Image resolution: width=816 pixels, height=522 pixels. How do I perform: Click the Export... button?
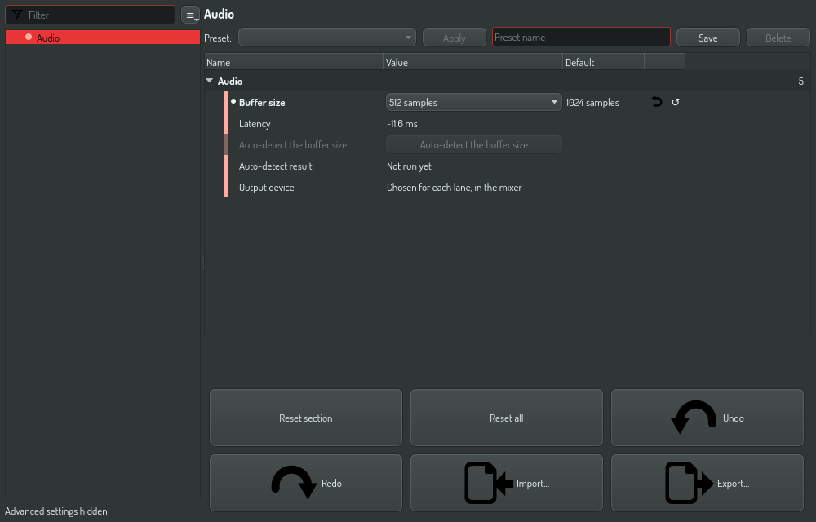(x=707, y=483)
